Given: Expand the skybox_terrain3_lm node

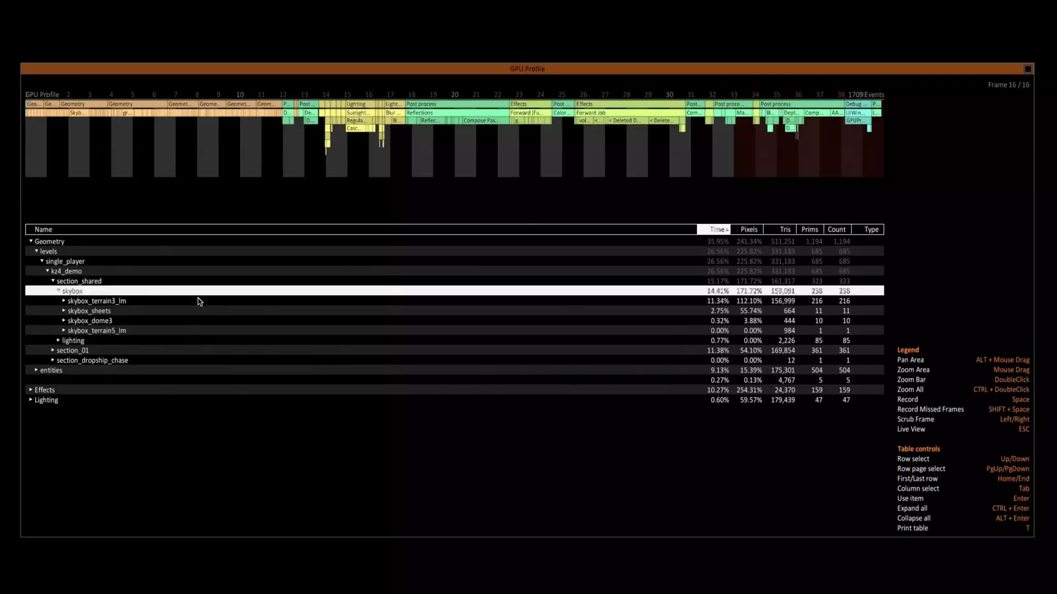Looking at the screenshot, I should pos(64,301).
